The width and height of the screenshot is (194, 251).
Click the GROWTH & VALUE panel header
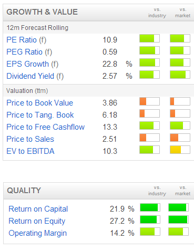(x=98, y=13)
